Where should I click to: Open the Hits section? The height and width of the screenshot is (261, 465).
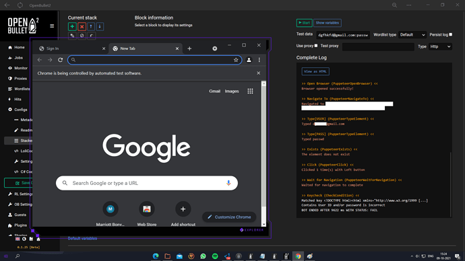coord(15,99)
